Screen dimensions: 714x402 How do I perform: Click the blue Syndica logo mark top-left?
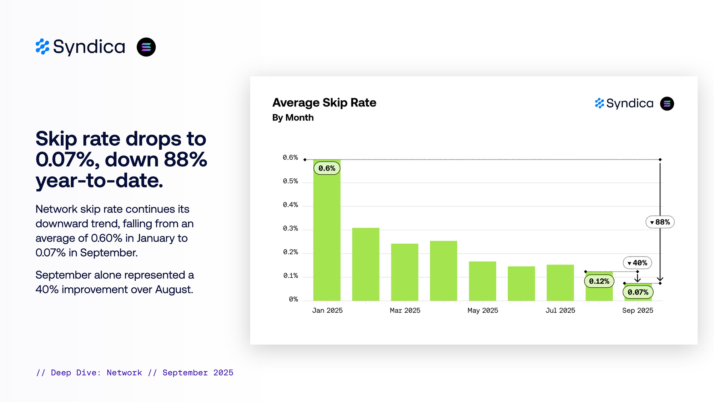(x=42, y=47)
